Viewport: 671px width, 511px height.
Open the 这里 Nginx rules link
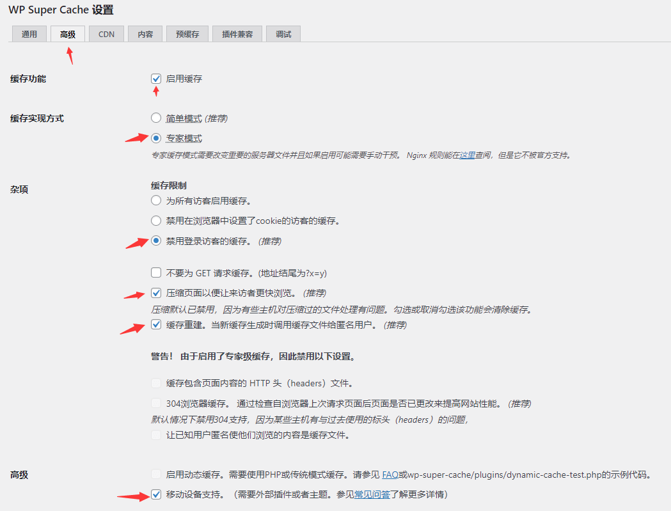[468, 155]
